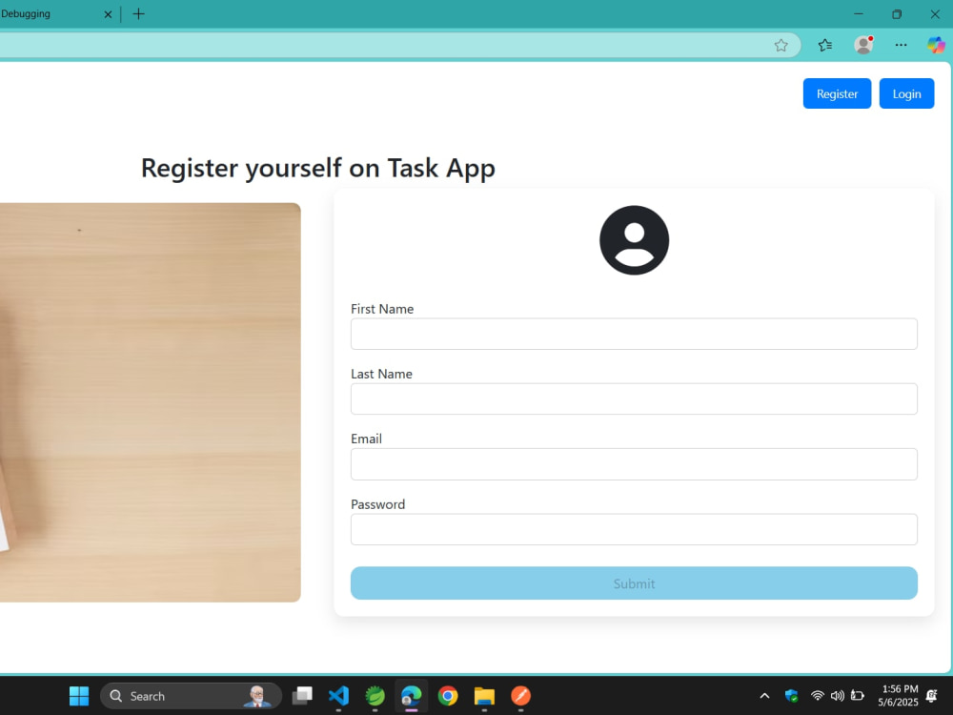Open File Explorer from the taskbar

[x=484, y=696]
